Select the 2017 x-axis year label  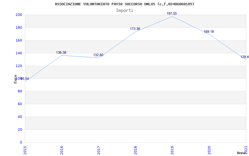[99, 150]
